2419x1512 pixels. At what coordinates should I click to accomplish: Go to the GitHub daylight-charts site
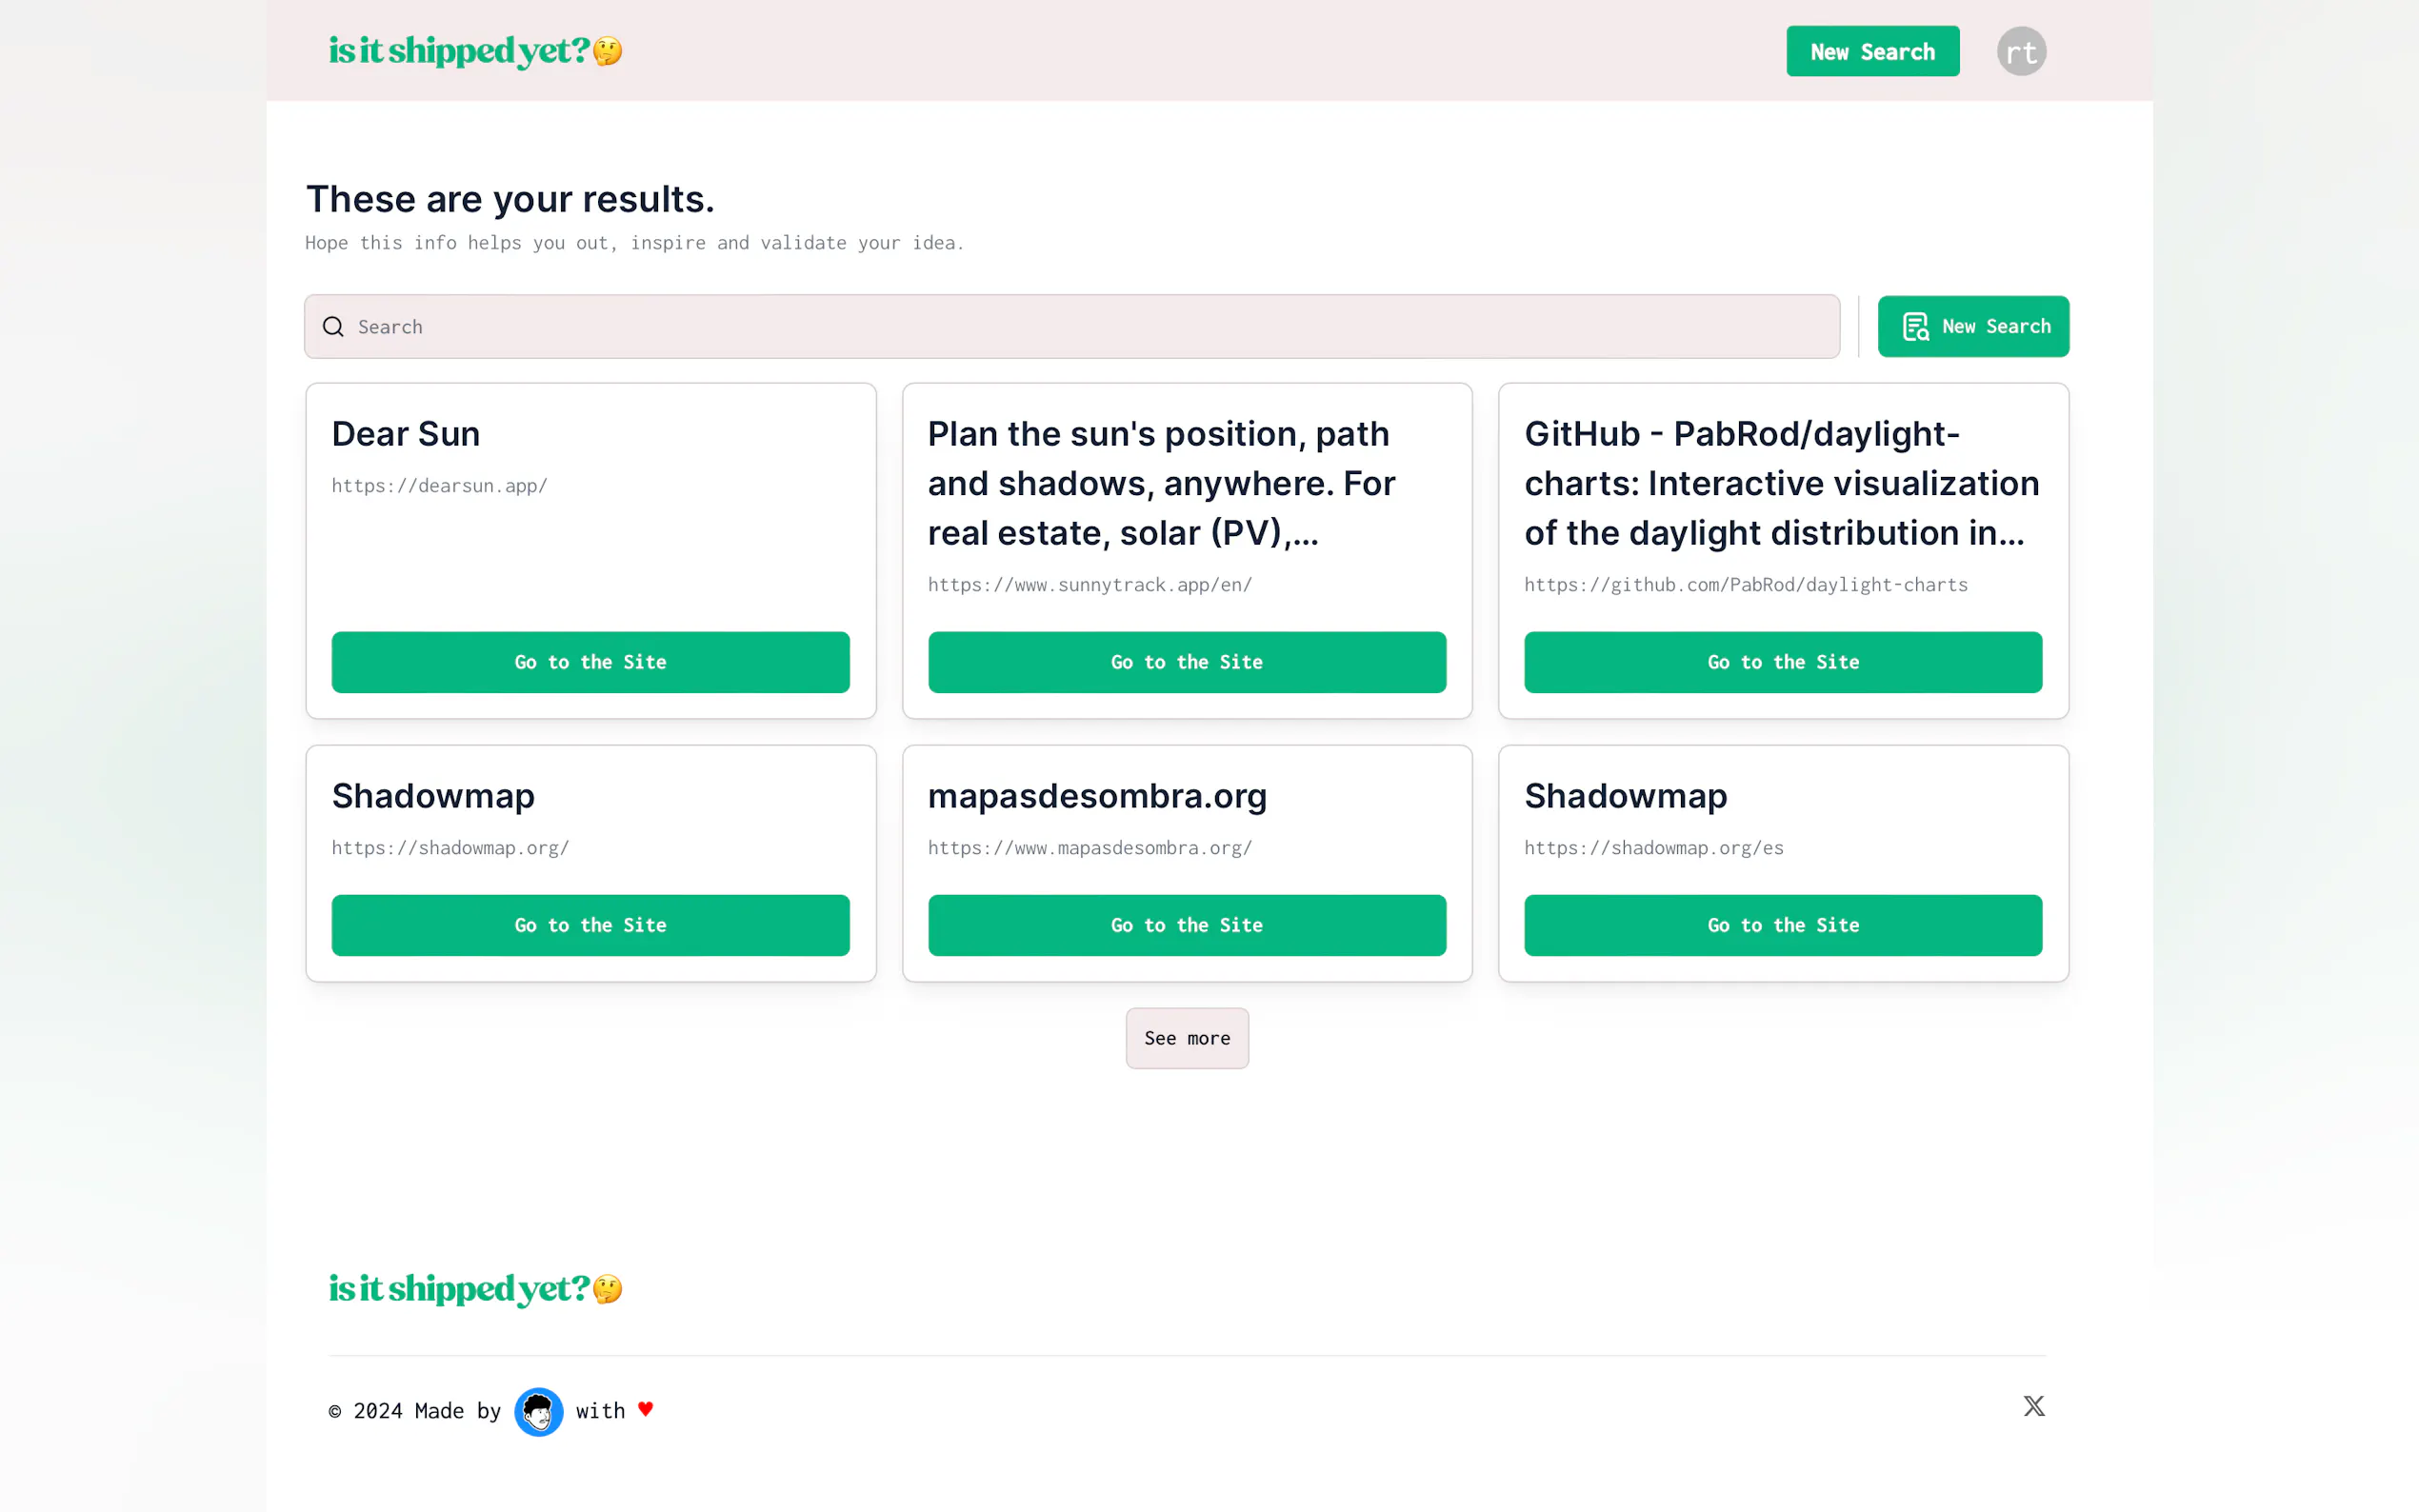pos(1782,662)
